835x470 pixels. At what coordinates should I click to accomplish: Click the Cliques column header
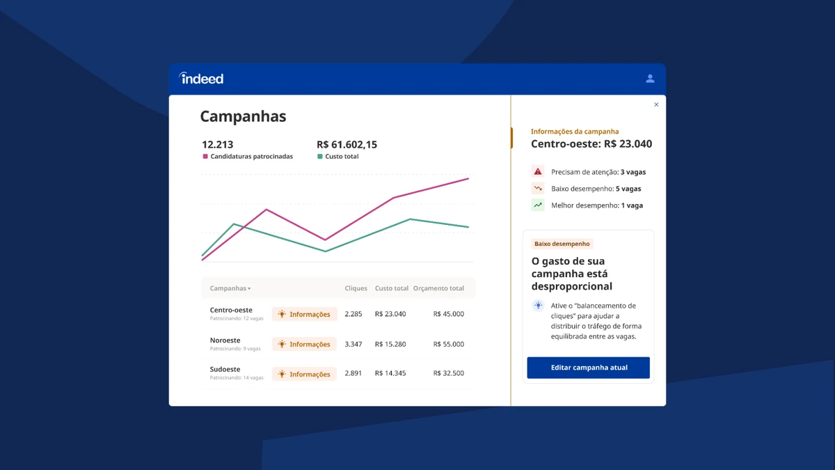(356, 288)
